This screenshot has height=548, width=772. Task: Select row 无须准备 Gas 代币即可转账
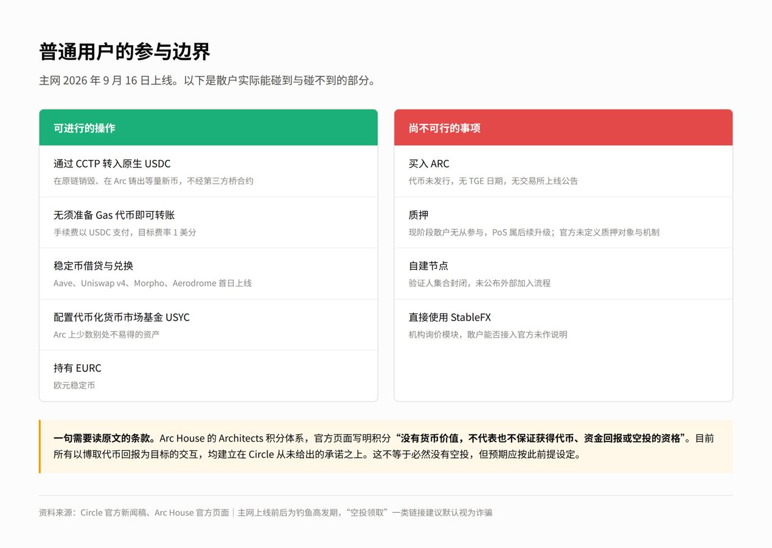pyautogui.click(x=209, y=223)
